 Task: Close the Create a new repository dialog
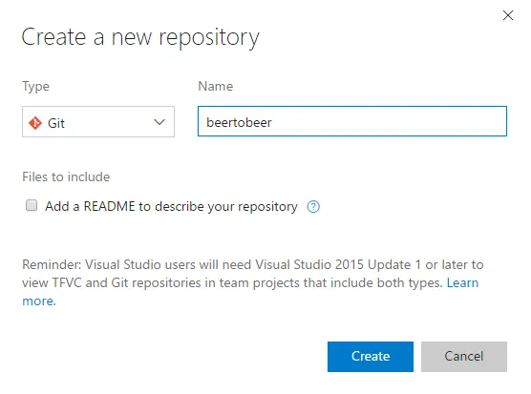click(508, 15)
